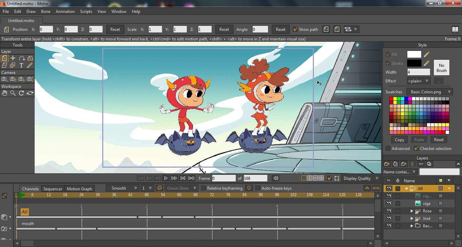Switch to the Motion Graph tab
Viewport: 462px width, 247px height.
(x=79, y=189)
